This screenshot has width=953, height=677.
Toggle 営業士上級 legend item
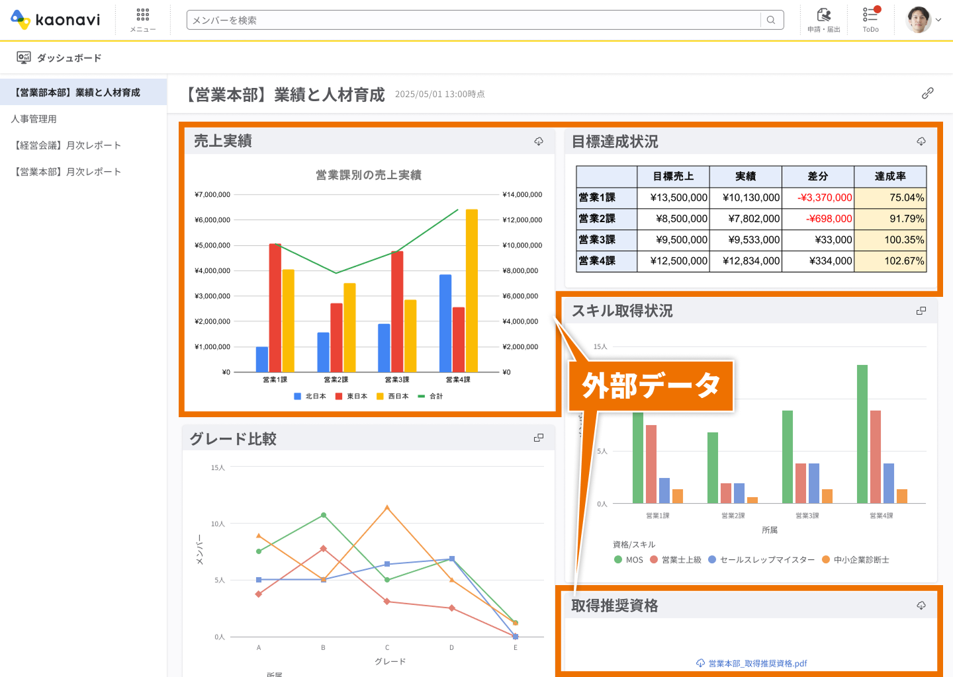click(676, 559)
